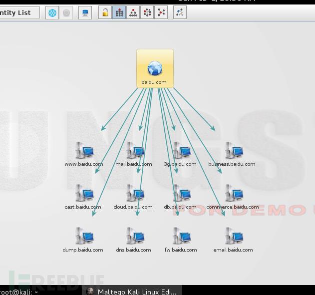Select the block layout mode icon

click(119, 12)
